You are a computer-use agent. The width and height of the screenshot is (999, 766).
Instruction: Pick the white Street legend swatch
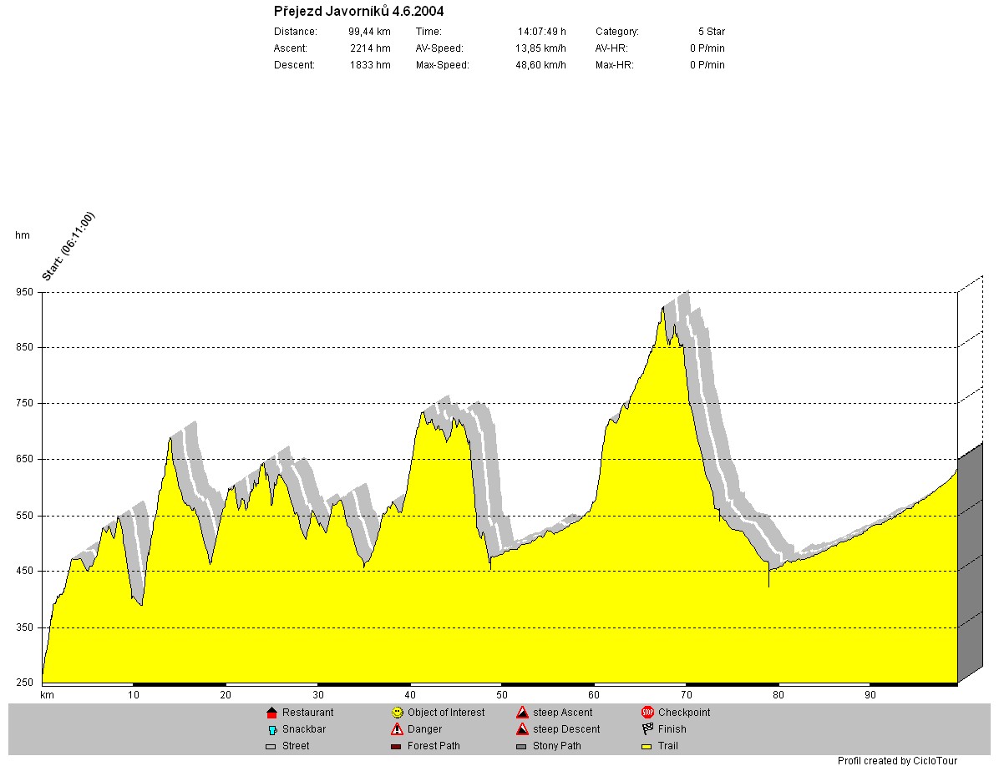[x=271, y=747]
